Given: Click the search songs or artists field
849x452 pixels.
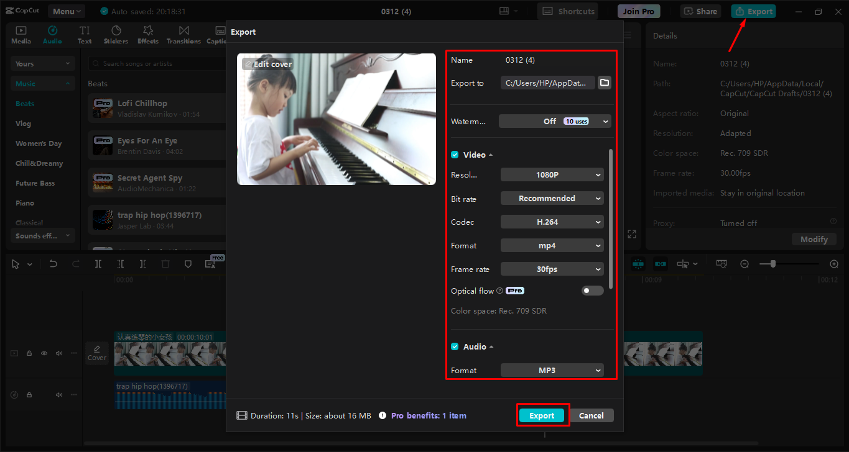Looking at the screenshot, I should pos(155,63).
